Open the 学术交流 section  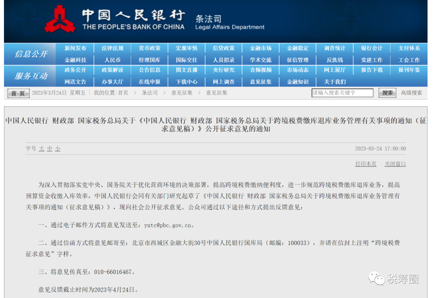[x=261, y=60]
